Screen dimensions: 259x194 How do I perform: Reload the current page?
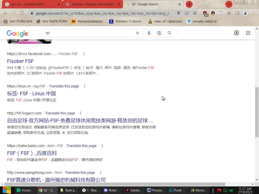[x=22, y=13]
